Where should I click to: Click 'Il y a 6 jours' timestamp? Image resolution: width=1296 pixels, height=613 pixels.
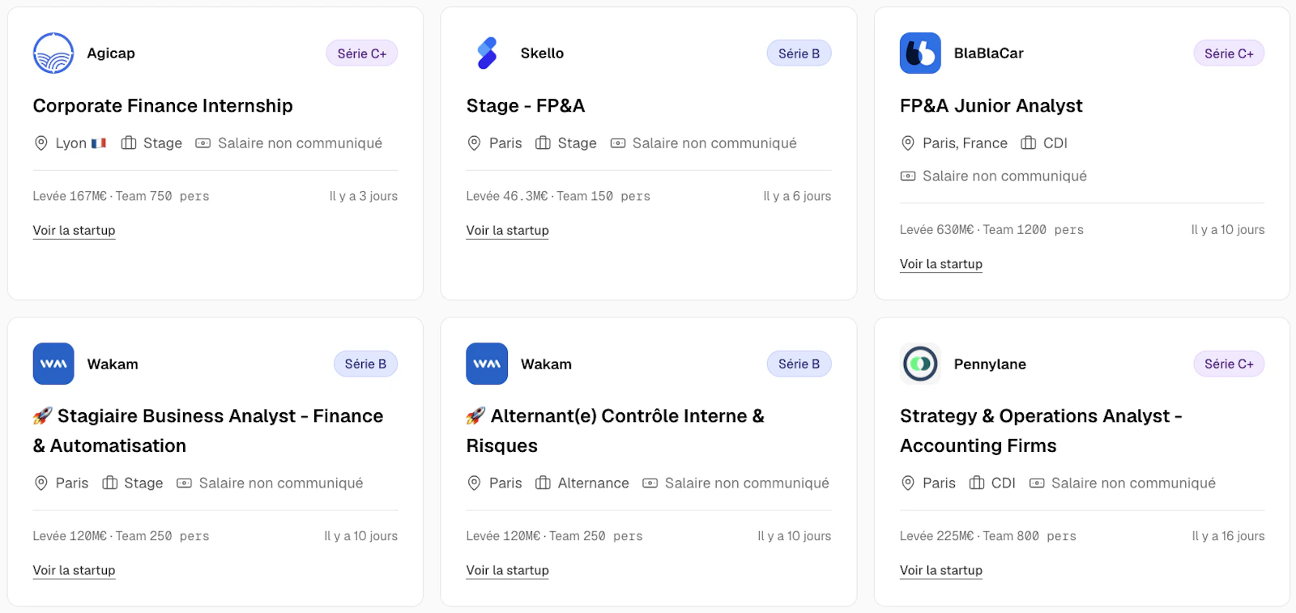pos(797,196)
